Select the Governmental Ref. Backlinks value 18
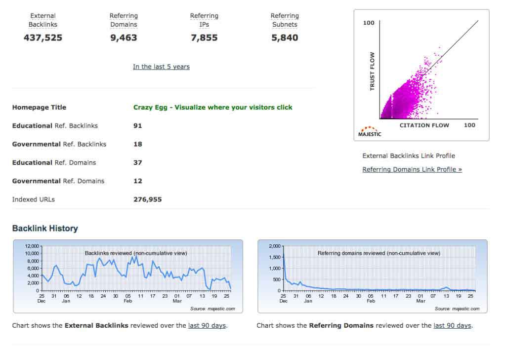 click(x=138, y=144)
